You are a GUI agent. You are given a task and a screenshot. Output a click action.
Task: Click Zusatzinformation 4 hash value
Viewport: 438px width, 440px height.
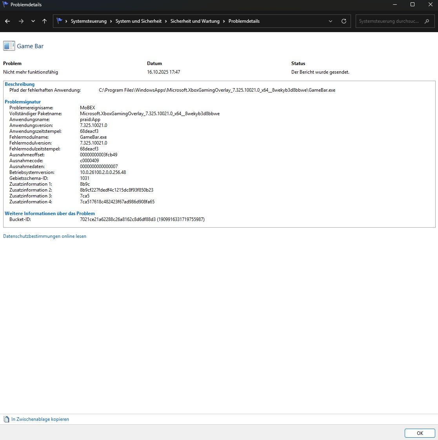coord(117,202)
